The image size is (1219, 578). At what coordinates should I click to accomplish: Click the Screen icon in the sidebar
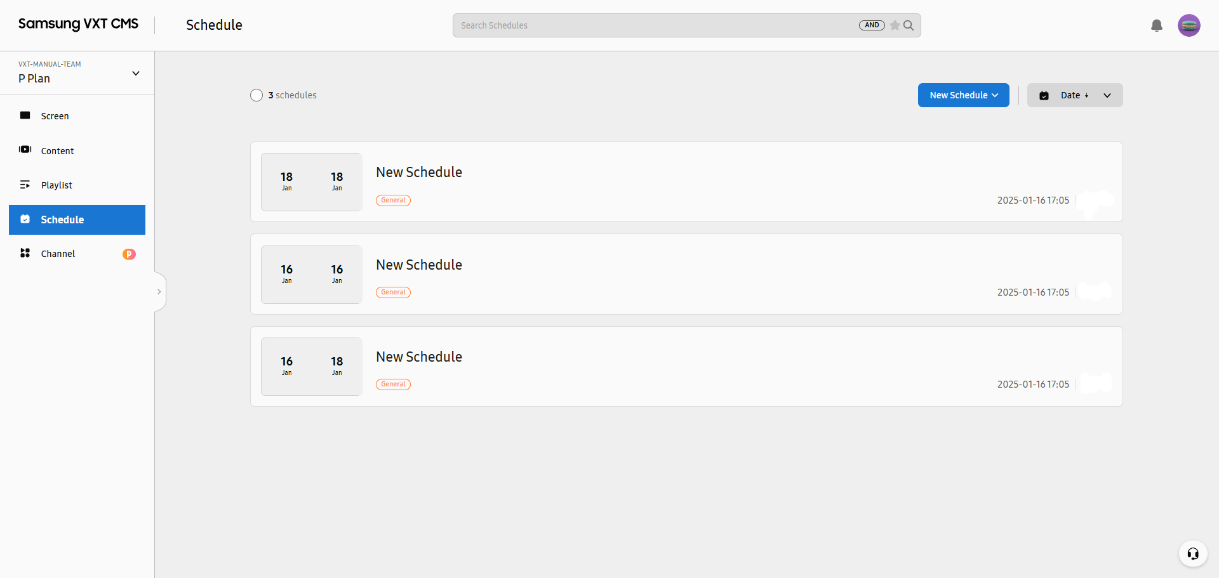tap(25, 115)
